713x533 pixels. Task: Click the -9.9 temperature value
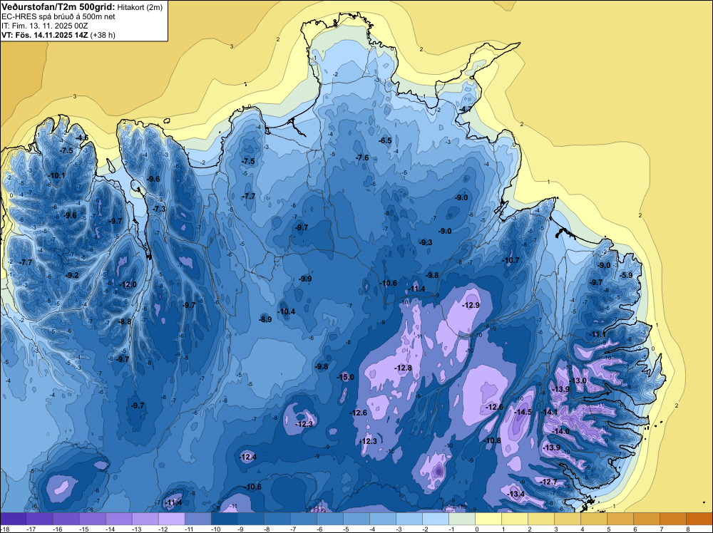click(304, 279)
